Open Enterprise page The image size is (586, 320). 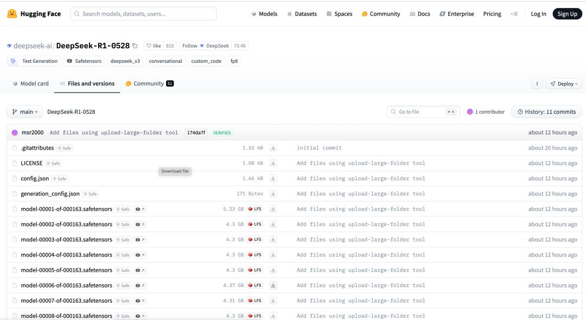(x=457, y=14)
